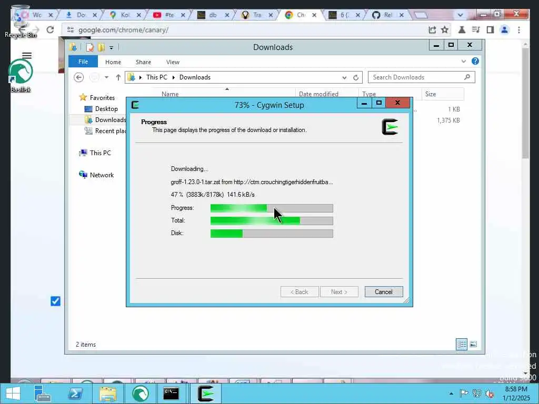Switch to details view icon in Explorer
The image size is (539, 404).
point(462,344)
